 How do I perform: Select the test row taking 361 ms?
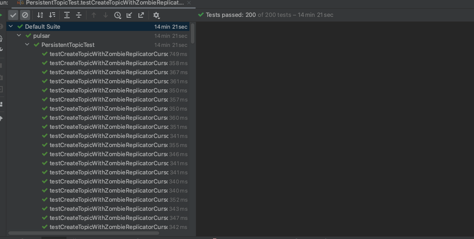pos(98,81)
